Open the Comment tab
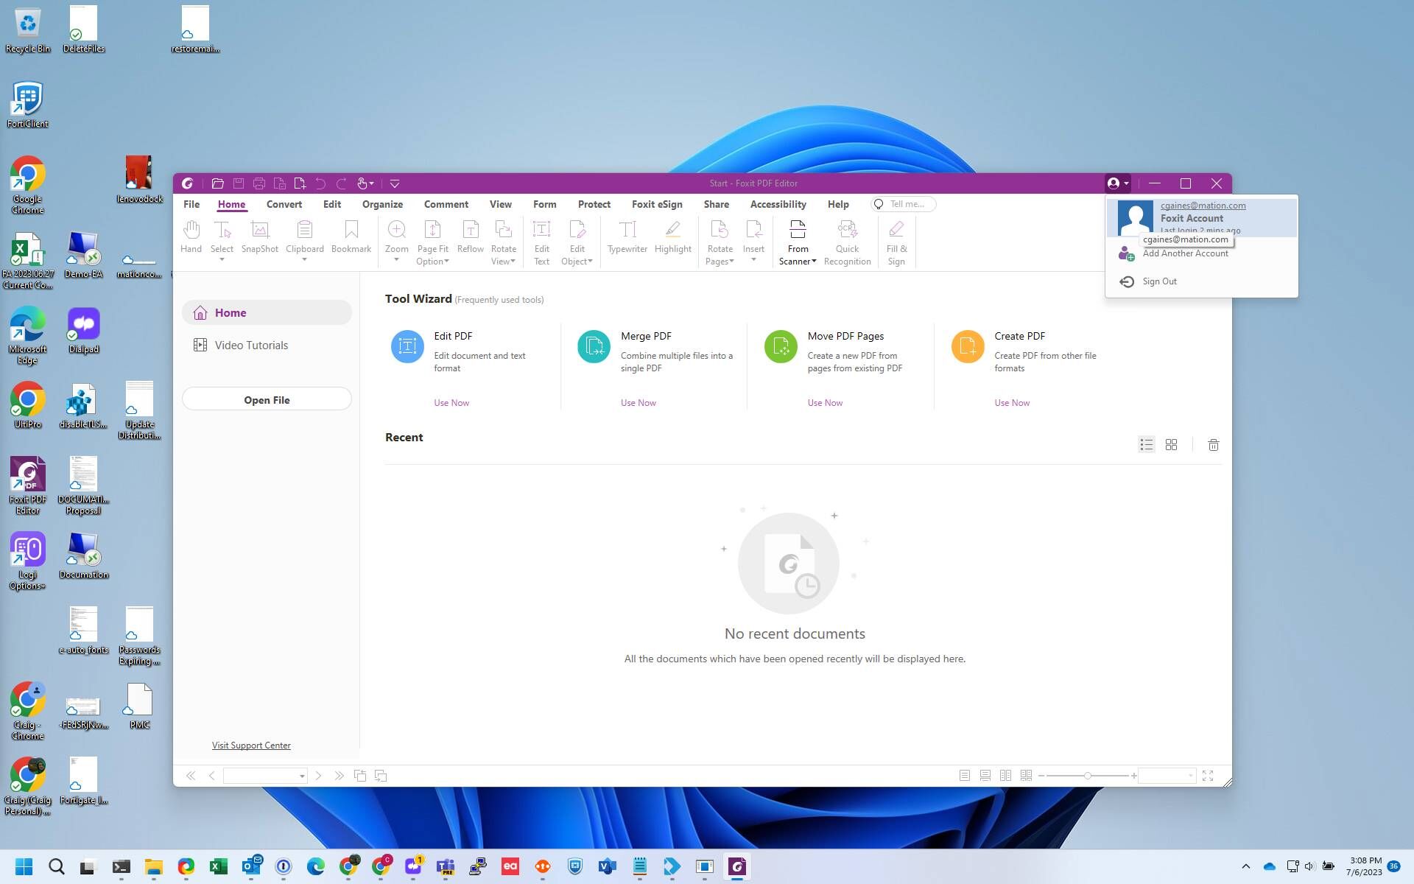 click(x=446, y=204)
